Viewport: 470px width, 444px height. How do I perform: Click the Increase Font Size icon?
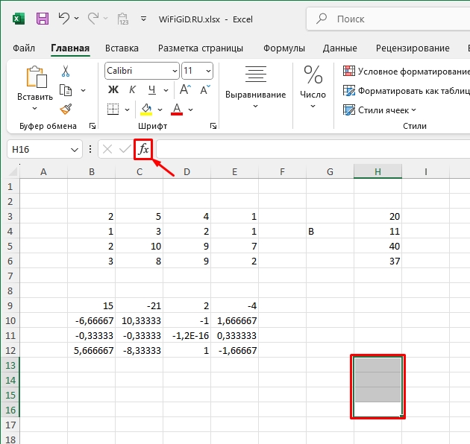click(185, 89)
